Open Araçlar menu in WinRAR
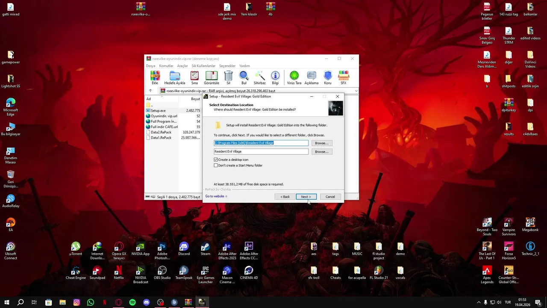This screenshot has height=308, width=547. coord(182,66)
